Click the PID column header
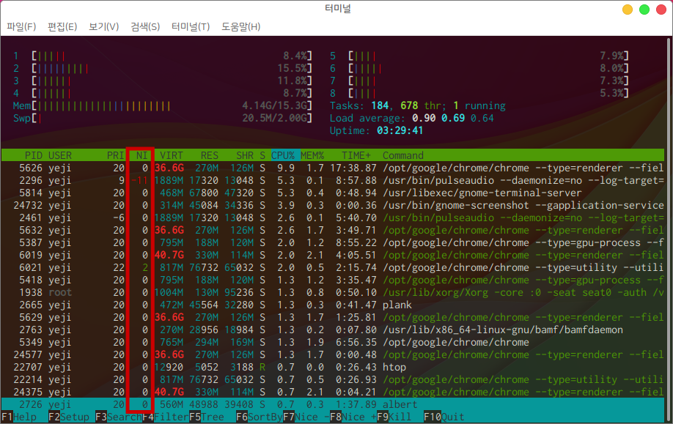This screenshot has height=424, width=673. 33,155
